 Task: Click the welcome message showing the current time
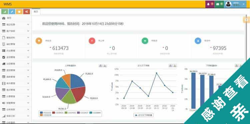(x=83, y=24)
